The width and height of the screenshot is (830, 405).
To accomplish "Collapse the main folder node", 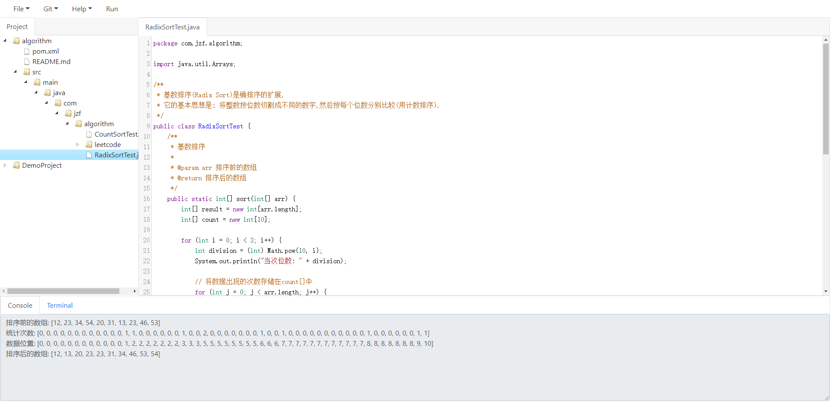I will pyautogui.click(x=26, y=82).
